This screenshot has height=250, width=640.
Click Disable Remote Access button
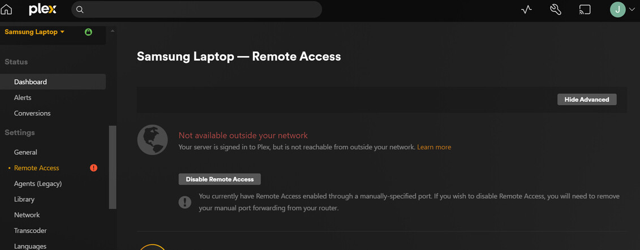pos(220,179)
